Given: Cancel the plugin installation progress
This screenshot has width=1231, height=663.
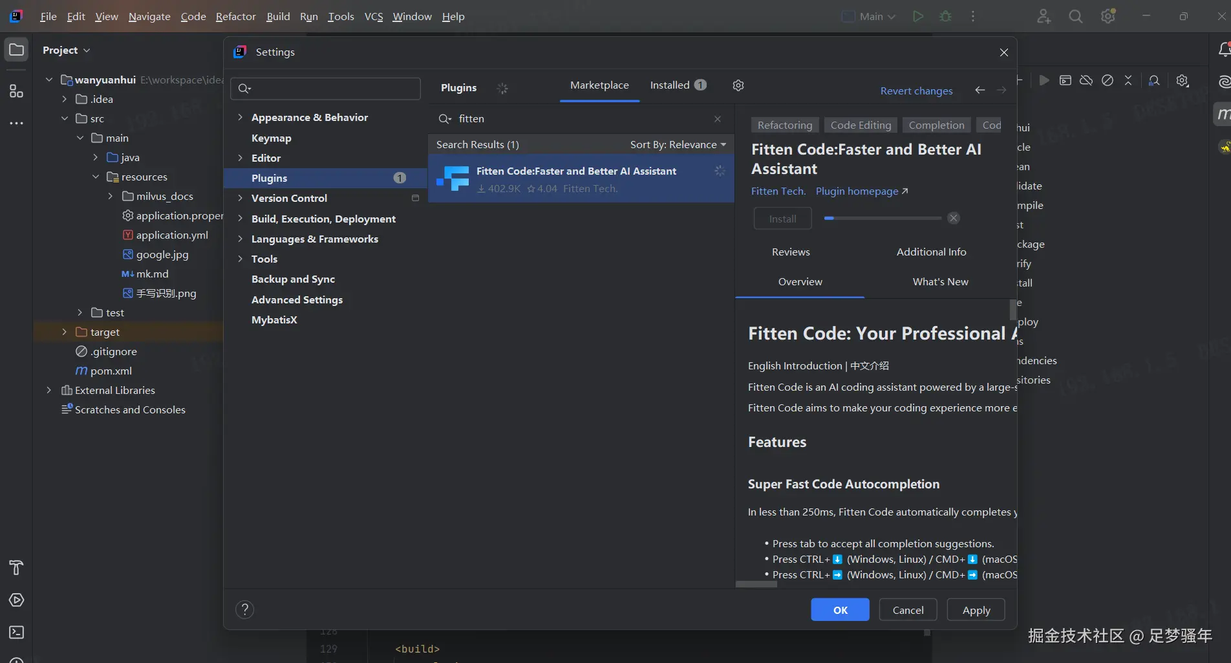Looking at the screenshot, I should coord(954,219).
